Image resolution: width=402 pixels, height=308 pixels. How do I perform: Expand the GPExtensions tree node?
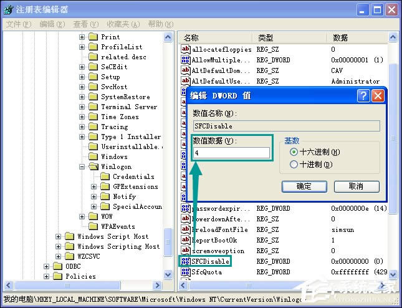(93, 186)
